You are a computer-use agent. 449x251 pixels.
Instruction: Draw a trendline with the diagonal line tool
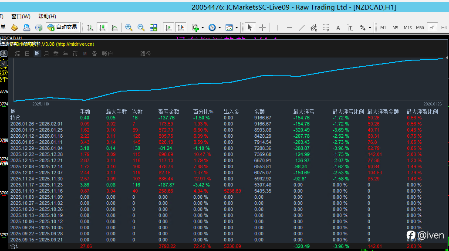pos(301,27)
